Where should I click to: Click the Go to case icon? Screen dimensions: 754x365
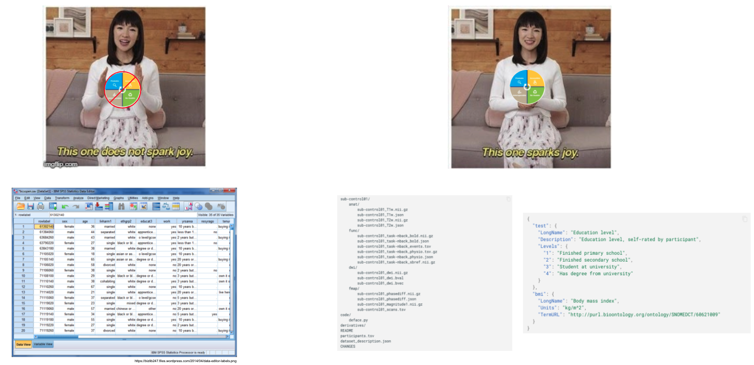89,206
